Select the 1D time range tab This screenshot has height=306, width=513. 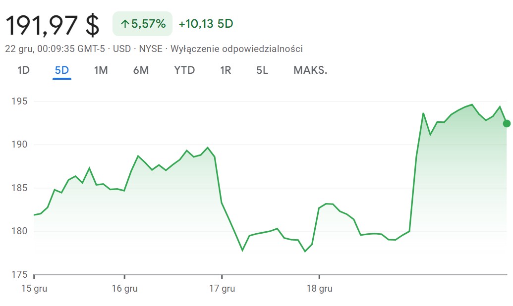point(23,70)
